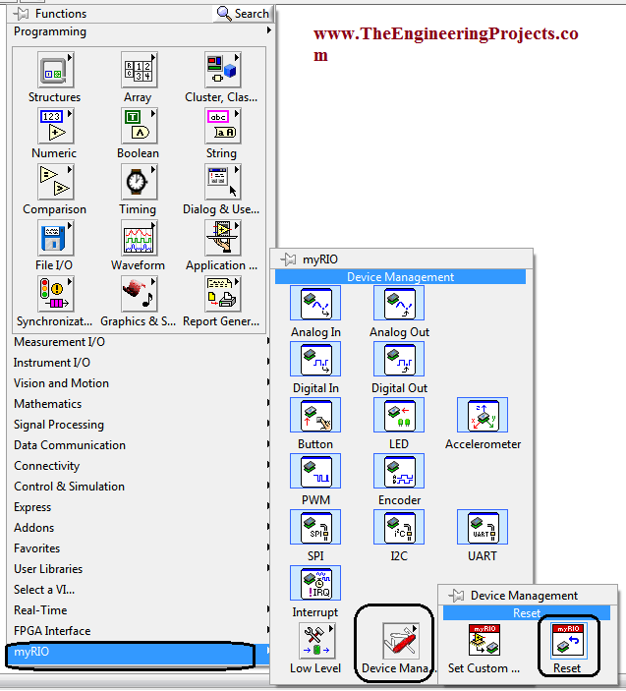Open the Addons category

pyautogui.click(x=141, y=528)
